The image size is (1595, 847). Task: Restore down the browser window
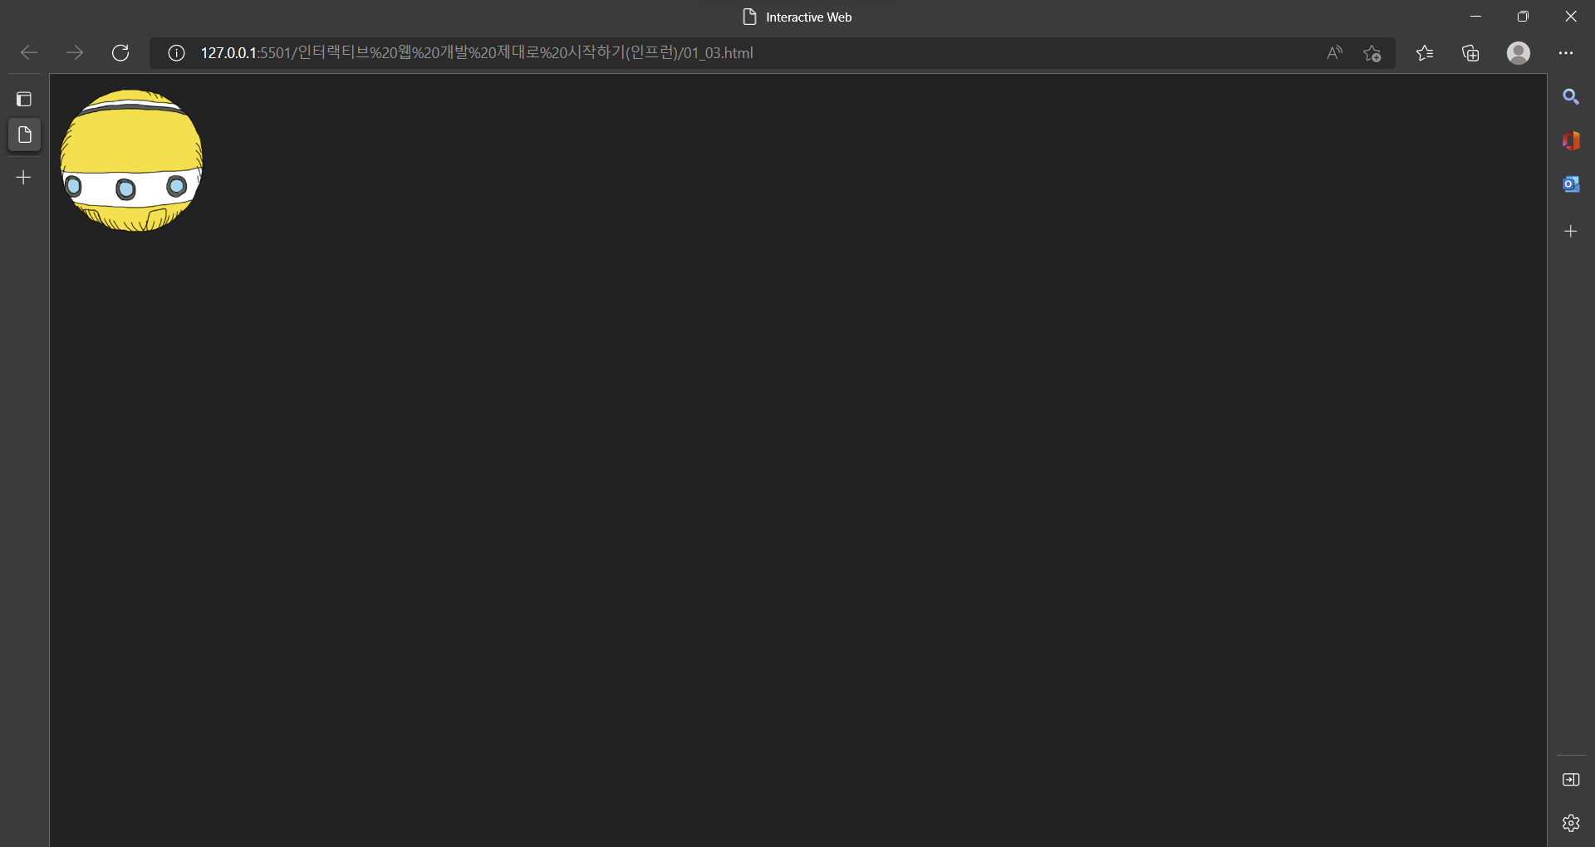tap(1523, 17)
